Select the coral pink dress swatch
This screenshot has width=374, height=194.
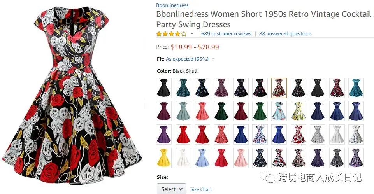tap(202, 111)
